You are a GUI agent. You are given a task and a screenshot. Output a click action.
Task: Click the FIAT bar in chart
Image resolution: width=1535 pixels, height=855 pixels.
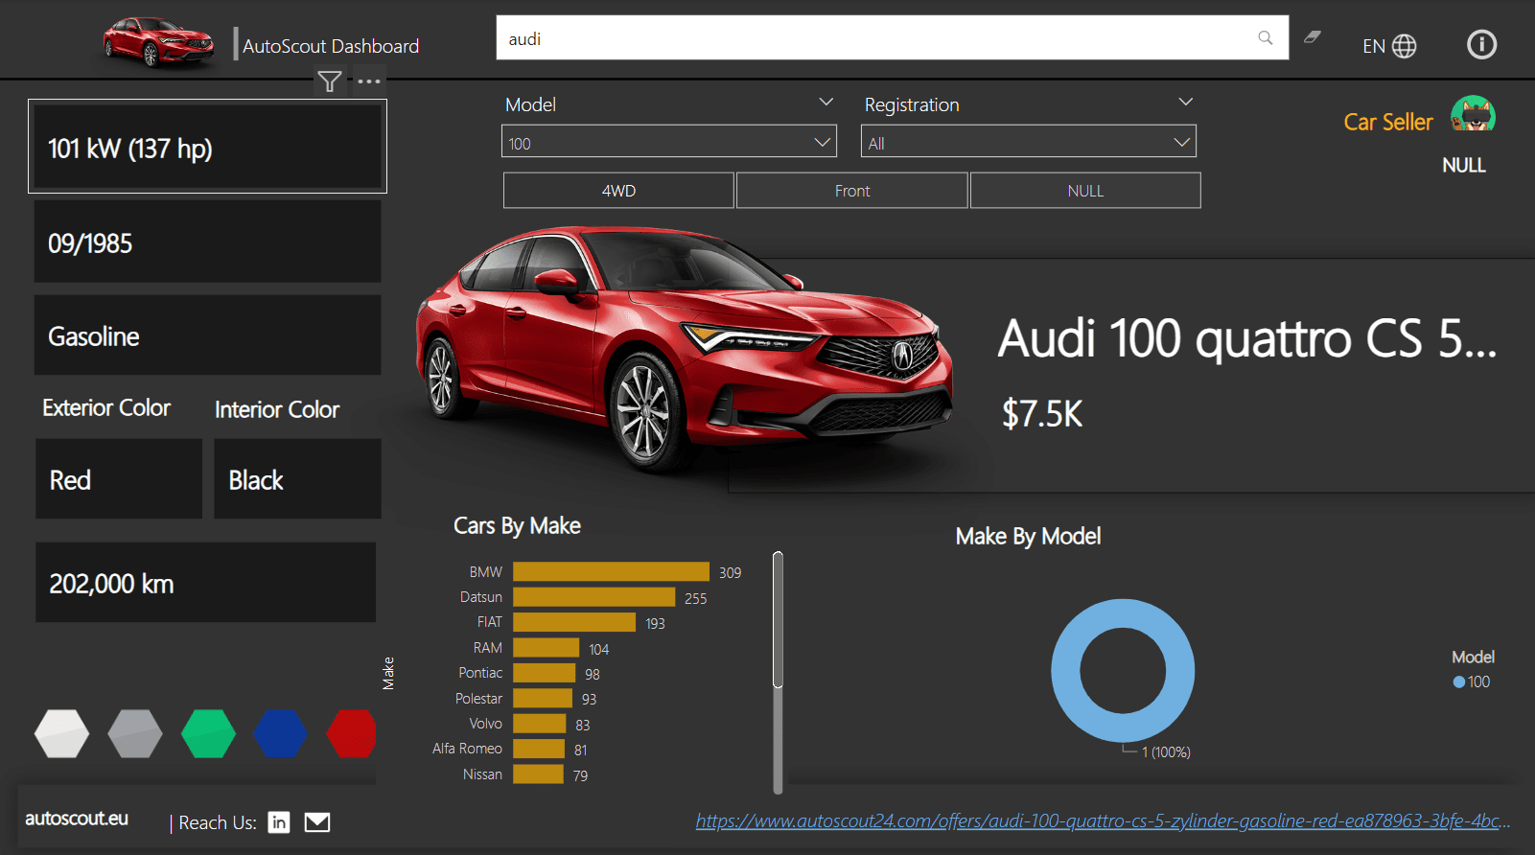pyautogui.click(x=574, y=622)
